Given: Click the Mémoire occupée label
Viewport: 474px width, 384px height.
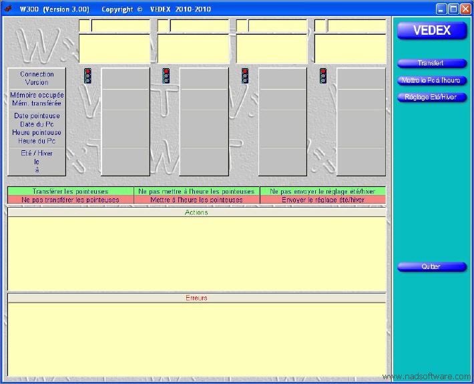Looking at the screenshot, I should [37, 95].
